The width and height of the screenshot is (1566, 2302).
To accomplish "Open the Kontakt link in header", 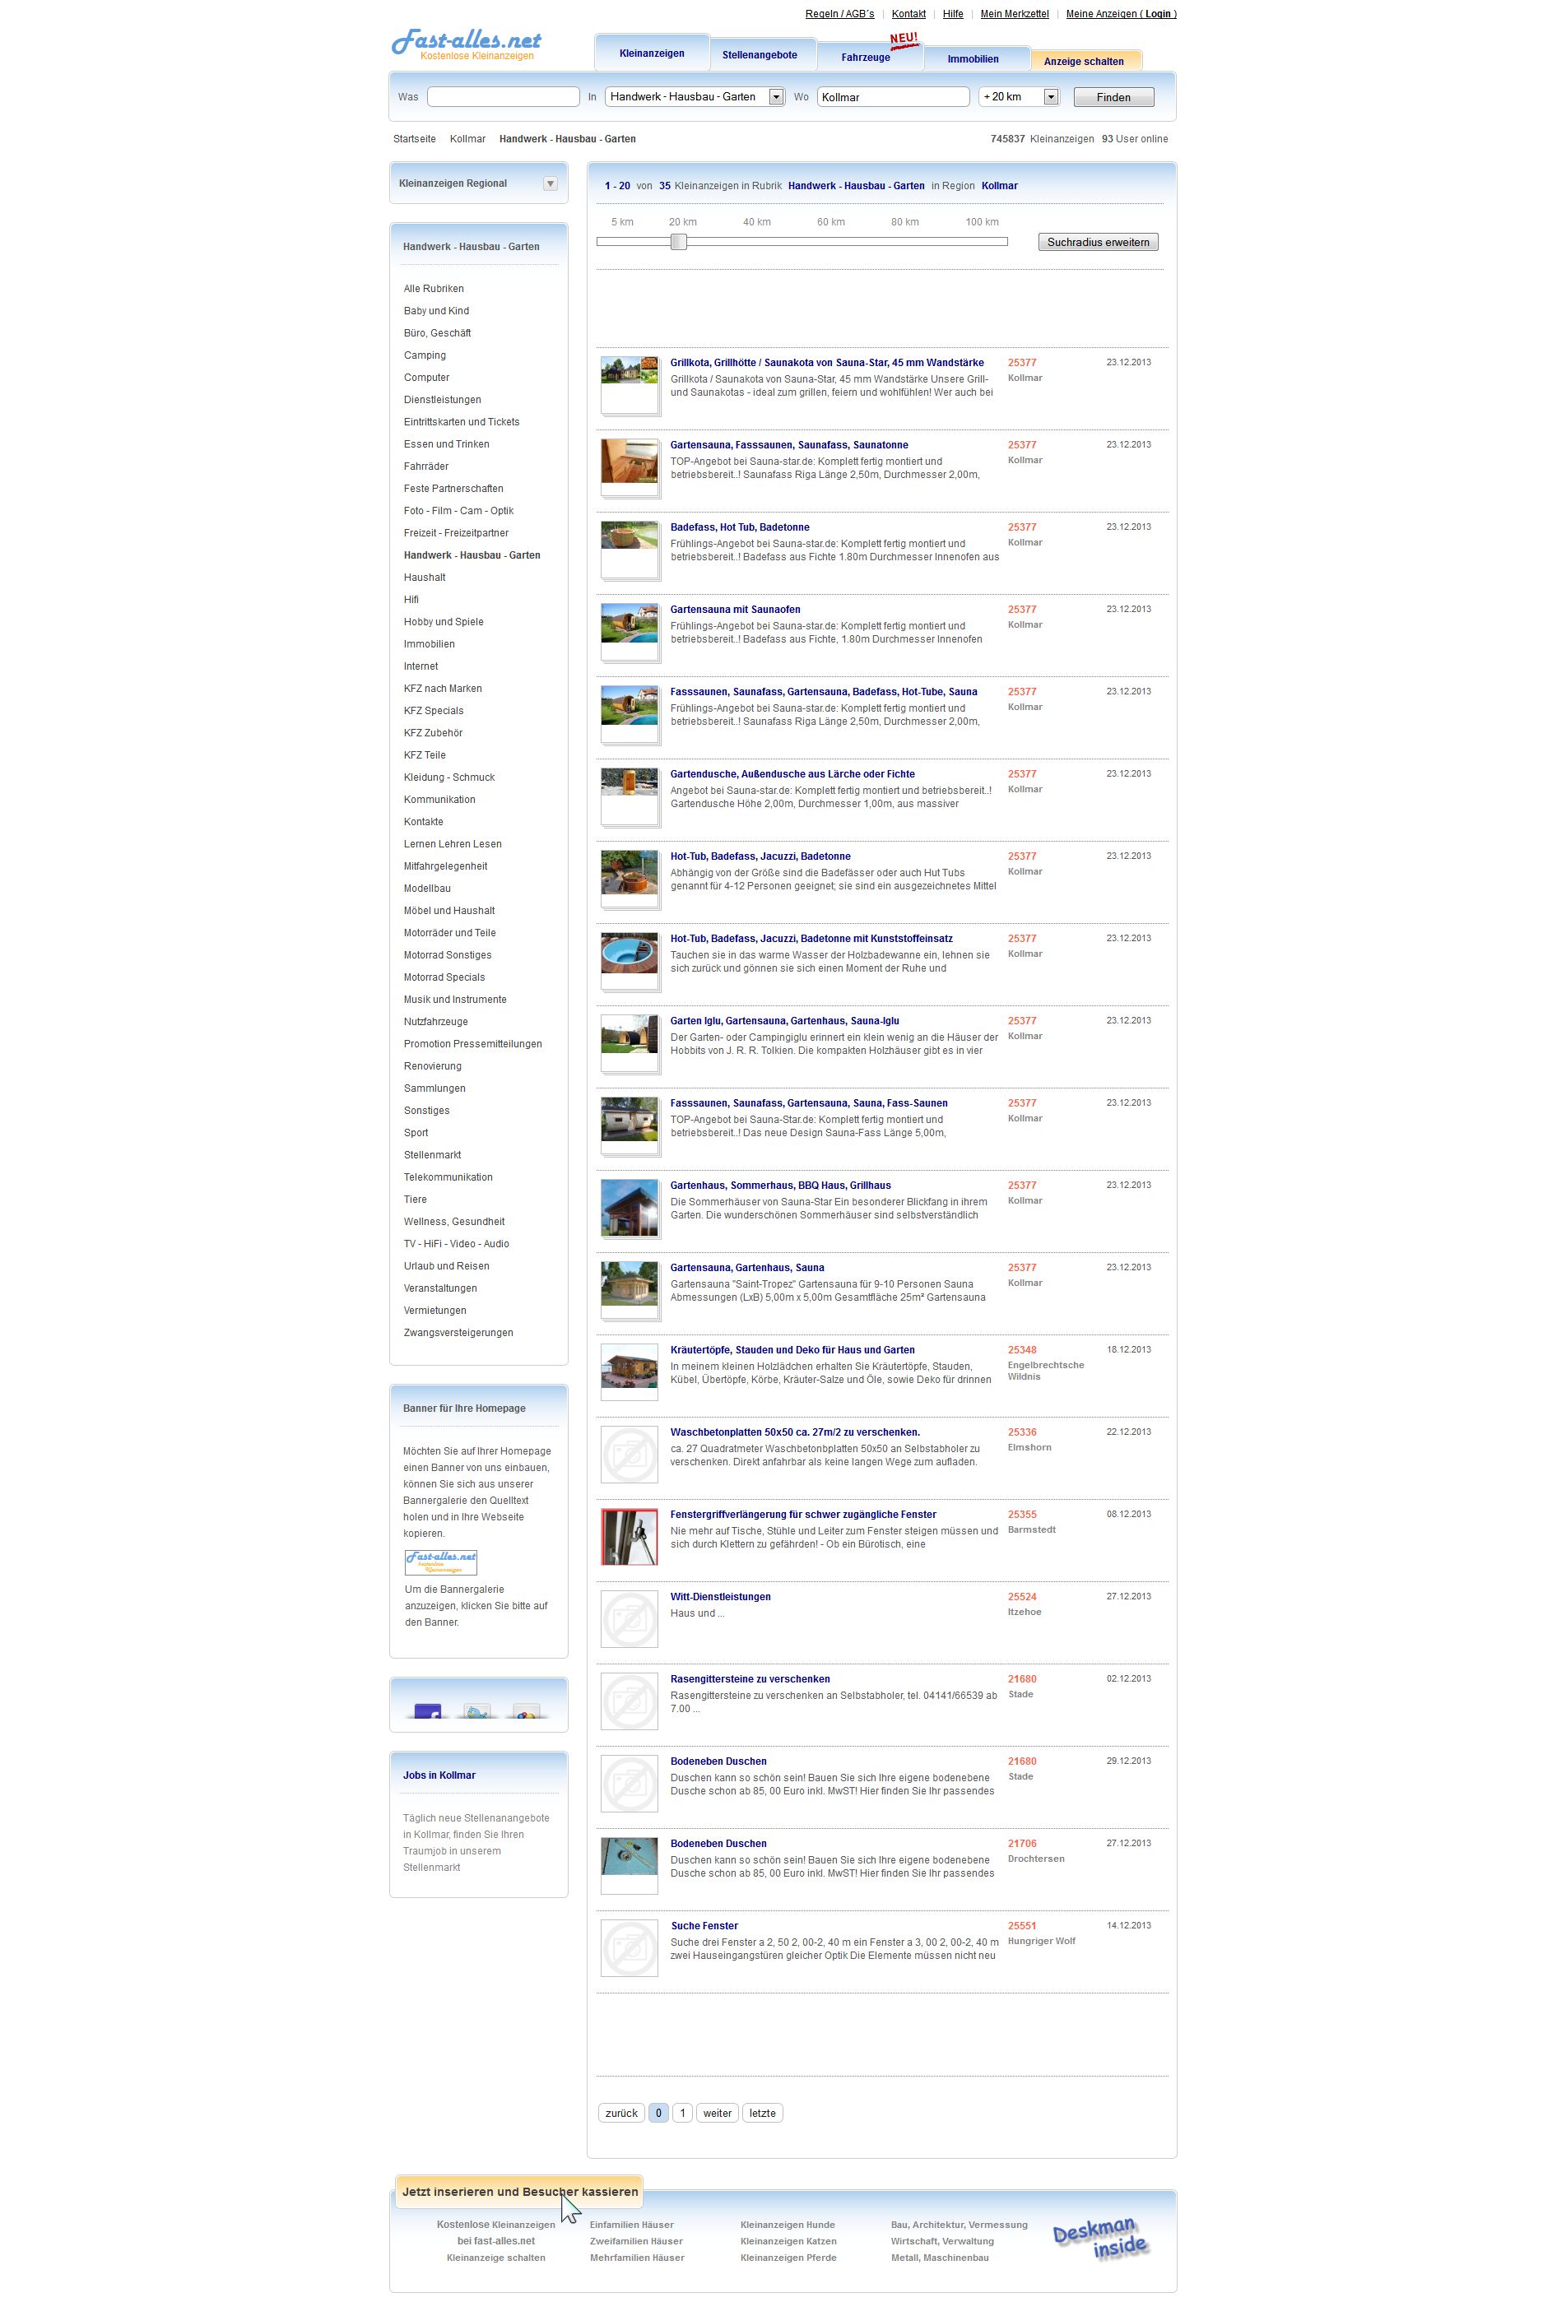I will (908, 14).
